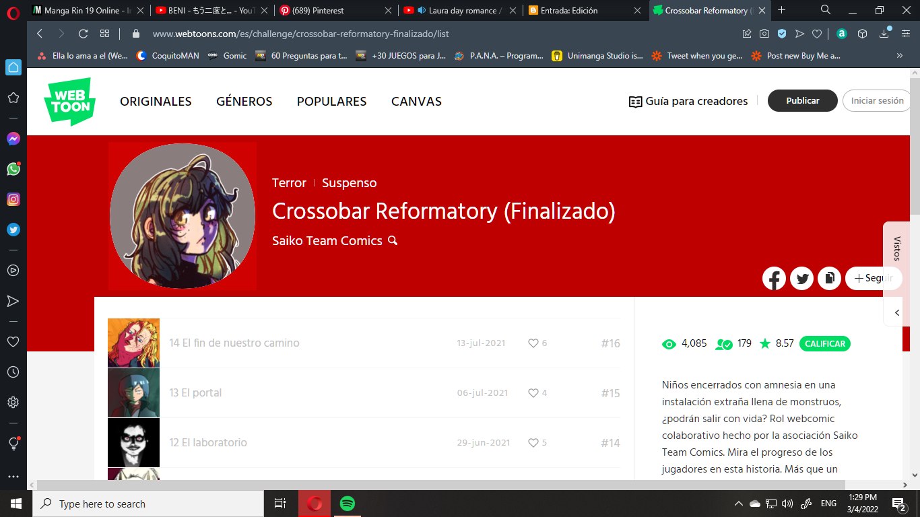
Task: Open CANVAS menu
Action: coord(416,102)
